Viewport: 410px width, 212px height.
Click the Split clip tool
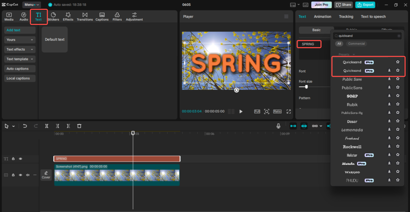click(47, 126)
